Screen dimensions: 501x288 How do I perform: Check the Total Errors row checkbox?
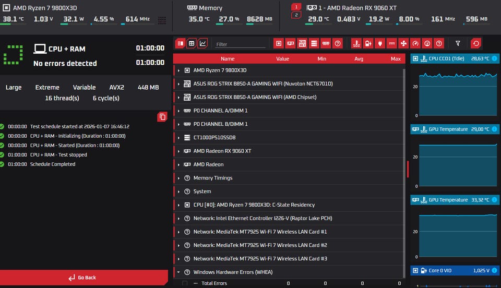(185, 283)
